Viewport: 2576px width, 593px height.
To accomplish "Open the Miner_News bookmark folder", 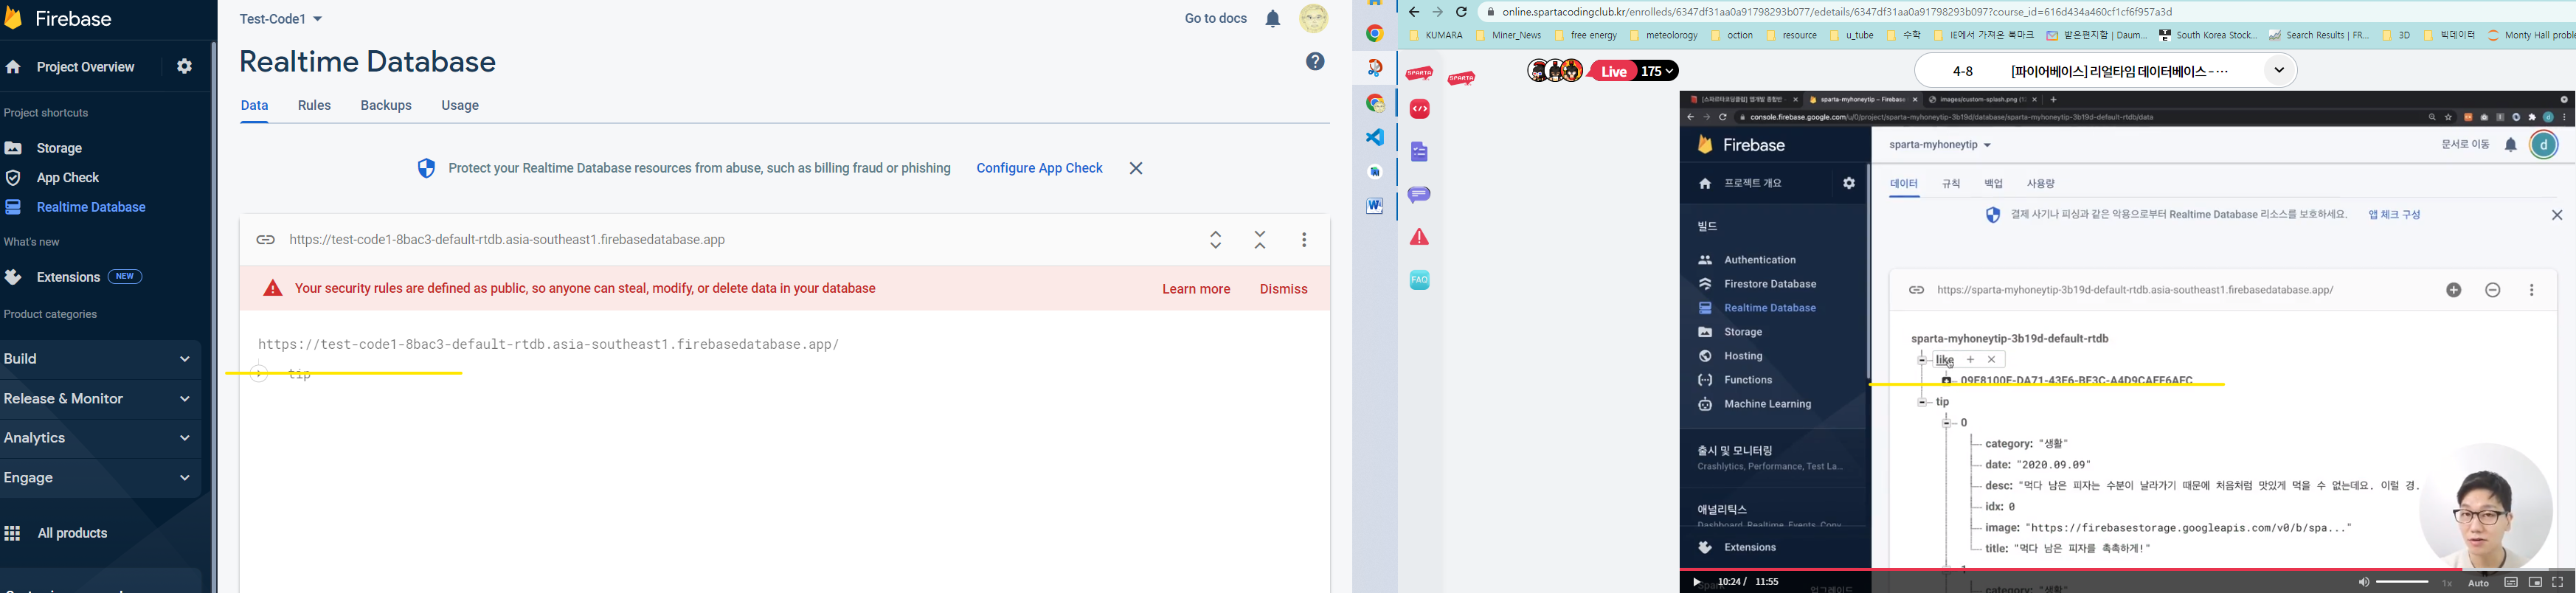I will coord(1509,36).
